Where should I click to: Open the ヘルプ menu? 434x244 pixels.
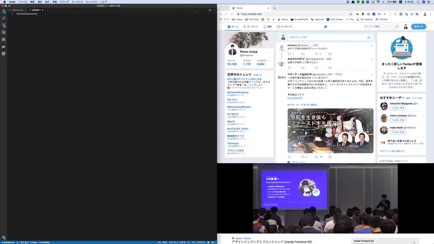[103, 2]
